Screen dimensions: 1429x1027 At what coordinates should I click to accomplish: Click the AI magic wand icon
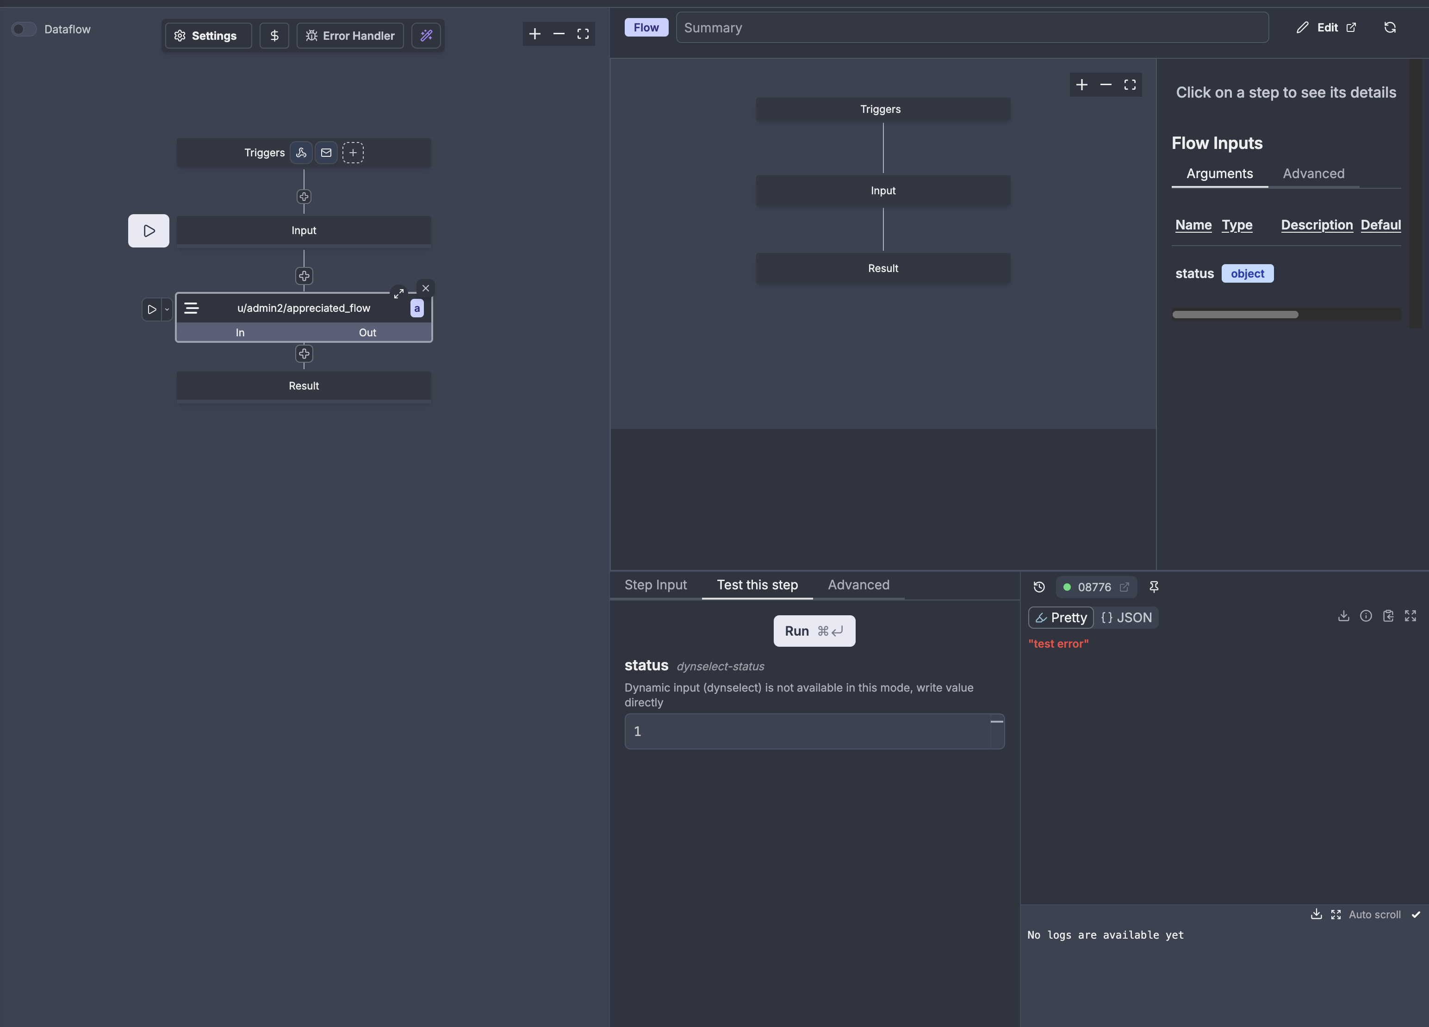427,35
